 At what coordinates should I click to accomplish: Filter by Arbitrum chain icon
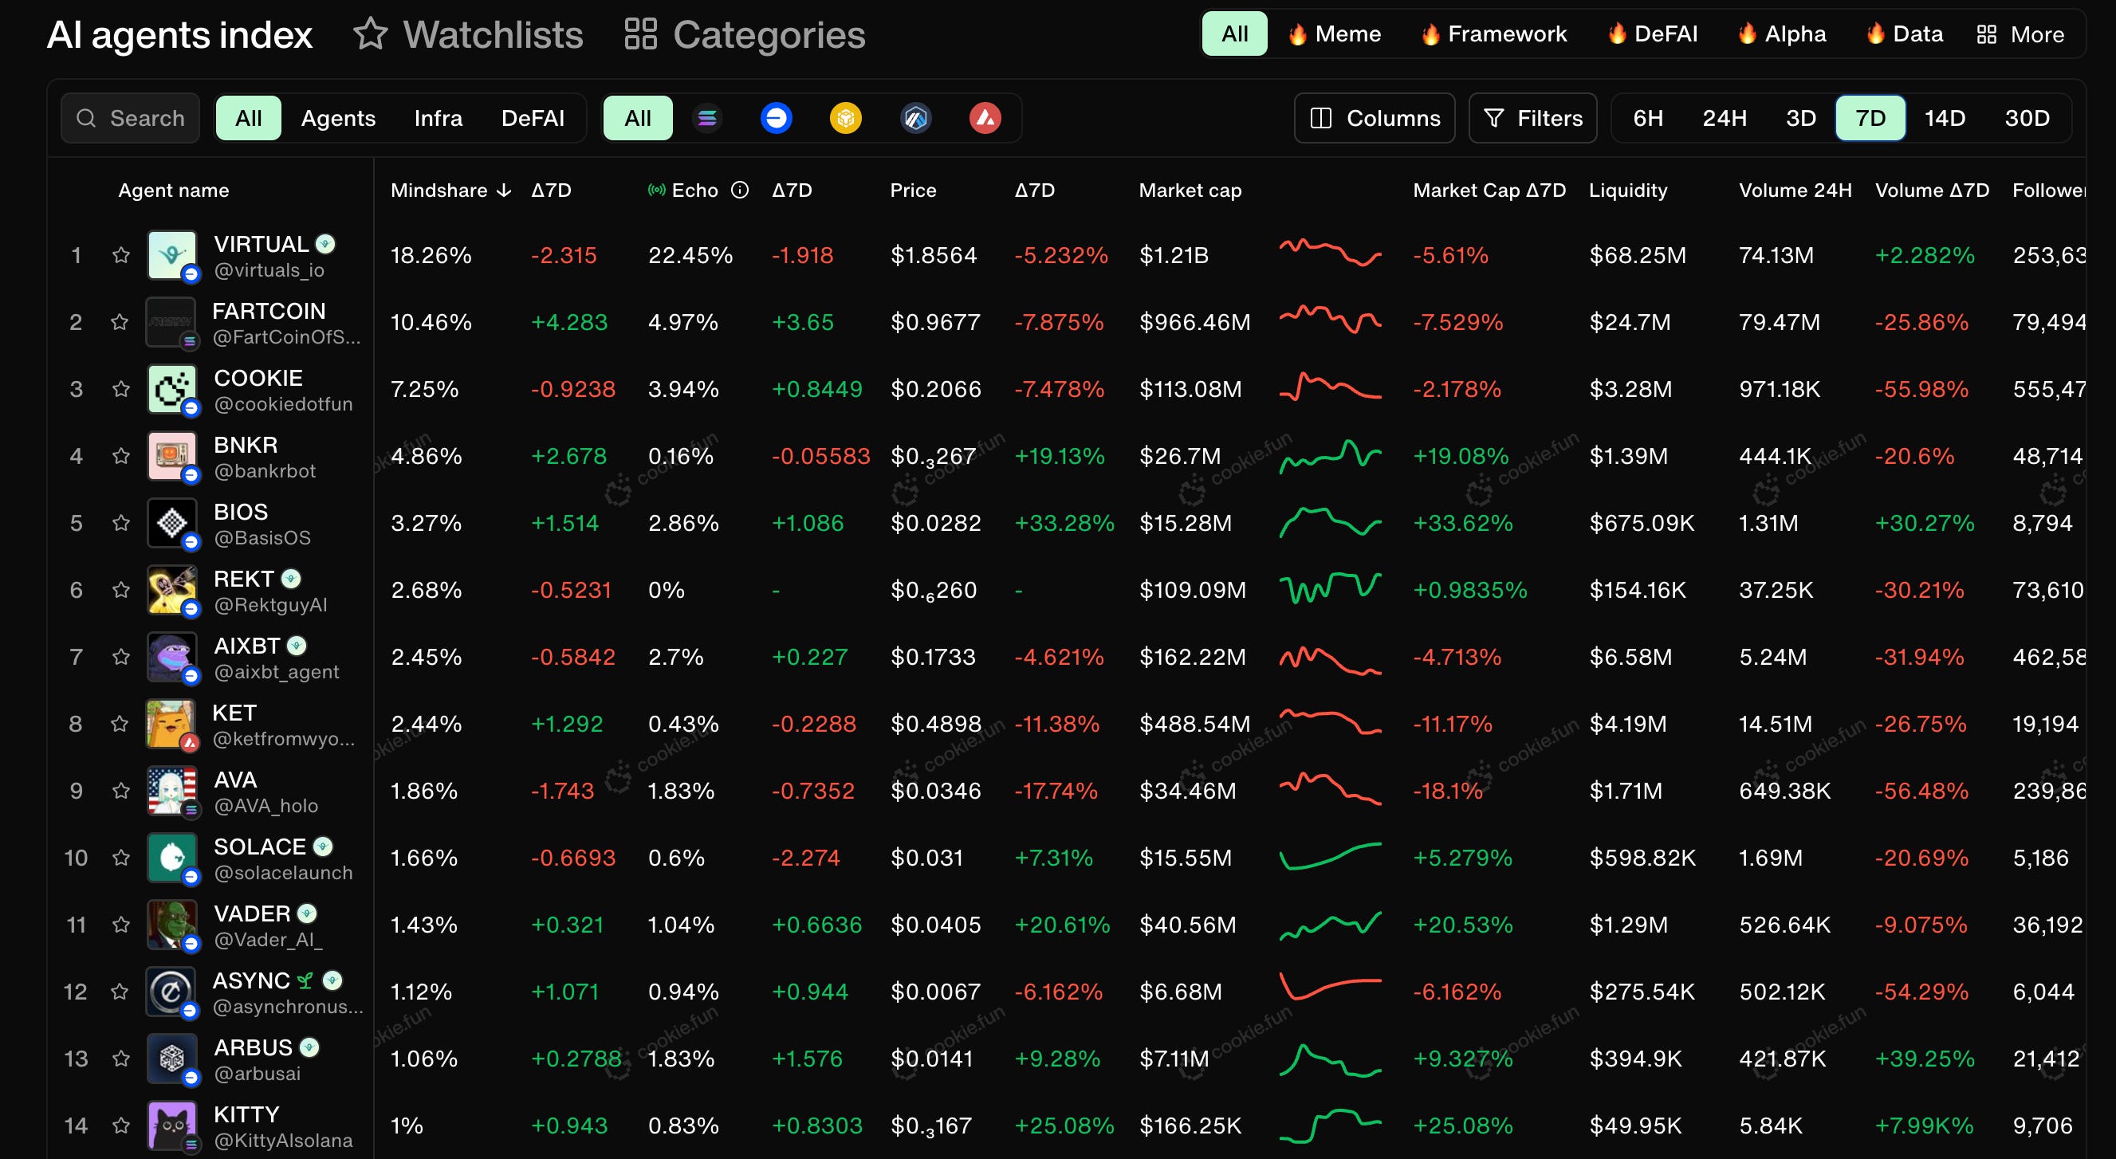point(915,118)
